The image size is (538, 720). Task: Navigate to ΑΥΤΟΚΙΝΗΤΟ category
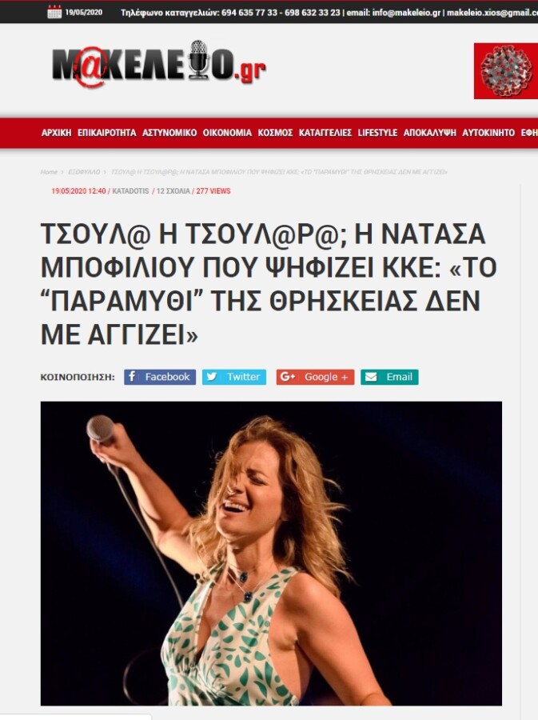click(488, 133)
